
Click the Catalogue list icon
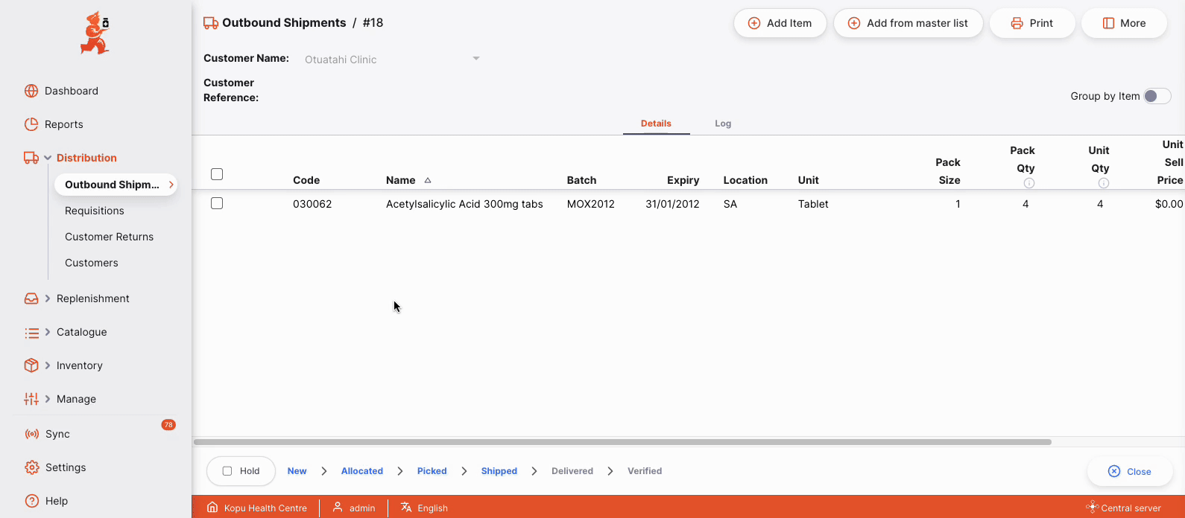(x=31, y=332)
